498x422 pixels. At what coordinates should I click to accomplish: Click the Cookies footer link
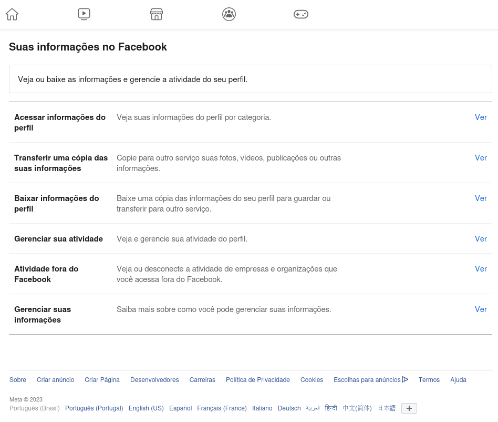[312, 380]
